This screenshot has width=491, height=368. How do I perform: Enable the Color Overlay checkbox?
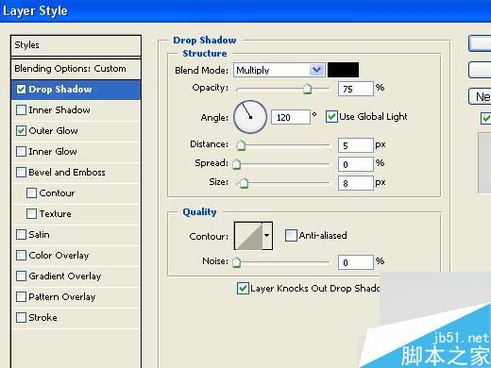pyautogui.click(x=21, y=256)
